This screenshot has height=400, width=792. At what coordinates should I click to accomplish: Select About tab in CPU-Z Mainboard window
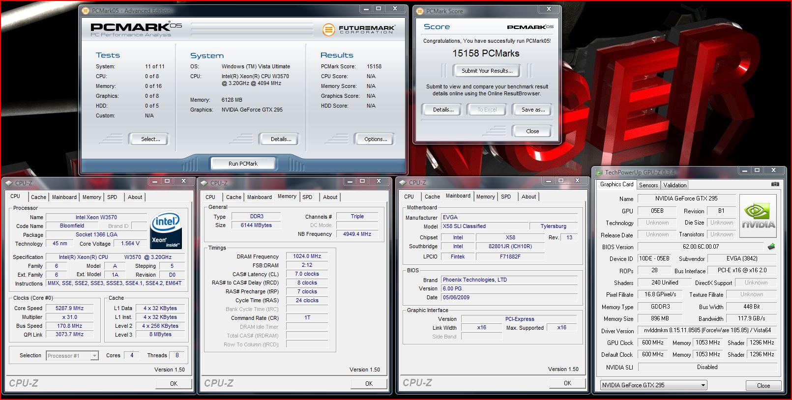tap(528, 197)
